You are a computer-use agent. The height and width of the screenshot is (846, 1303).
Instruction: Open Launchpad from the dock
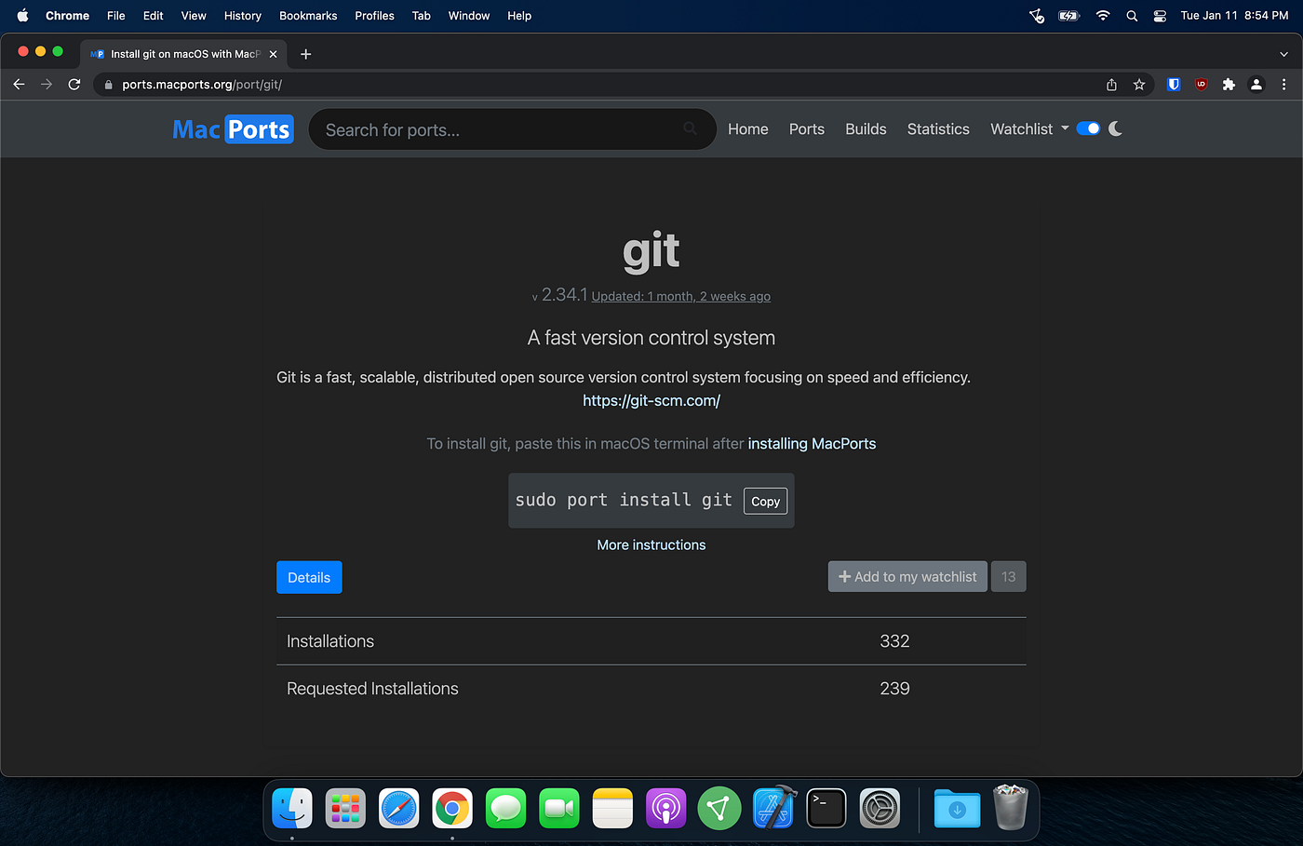click(345, 808)
